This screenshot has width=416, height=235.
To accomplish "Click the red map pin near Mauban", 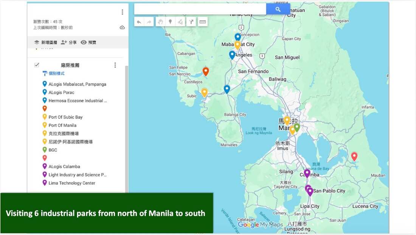I will [354, 157].
